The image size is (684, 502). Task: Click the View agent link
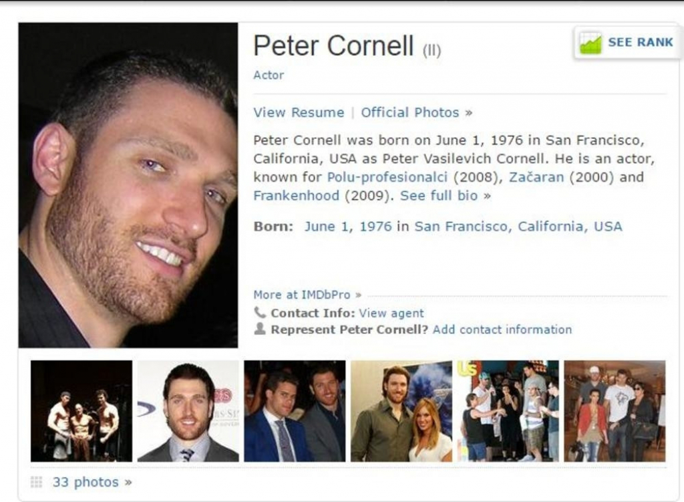(x=391, y=313)
